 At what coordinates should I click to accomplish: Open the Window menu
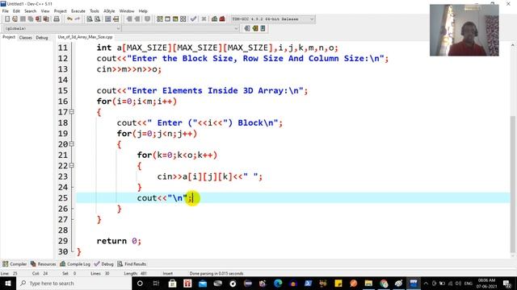[127, 10]
